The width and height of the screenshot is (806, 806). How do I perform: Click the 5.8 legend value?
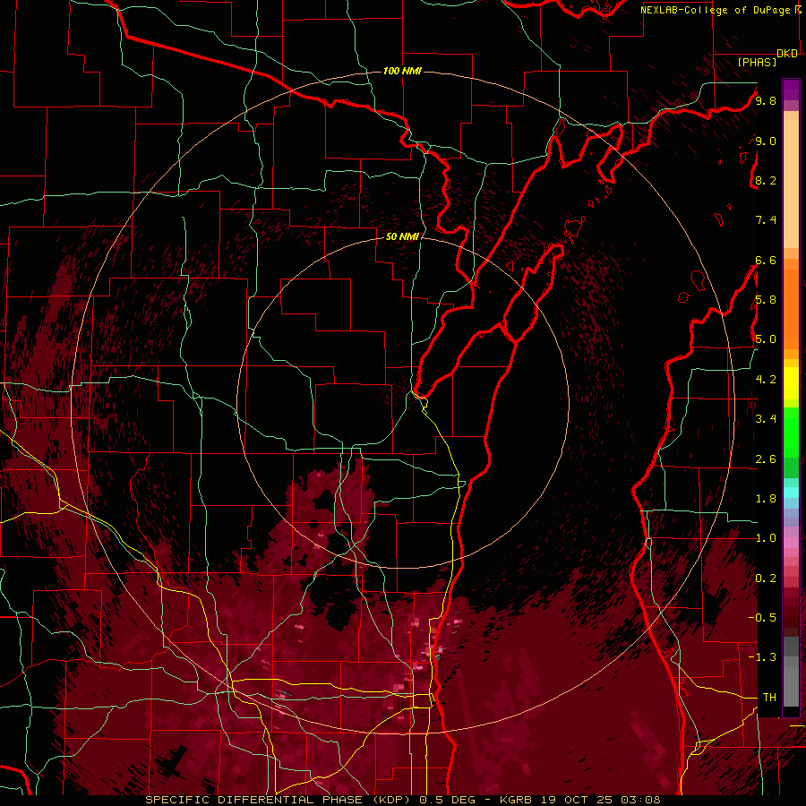coord(766,300)
